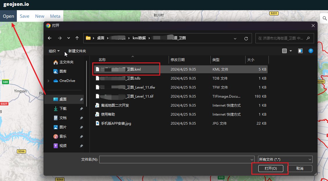Screen dimensions: 328x181
Task: Select the _卫图.tdb file
Action: (181, 78)
